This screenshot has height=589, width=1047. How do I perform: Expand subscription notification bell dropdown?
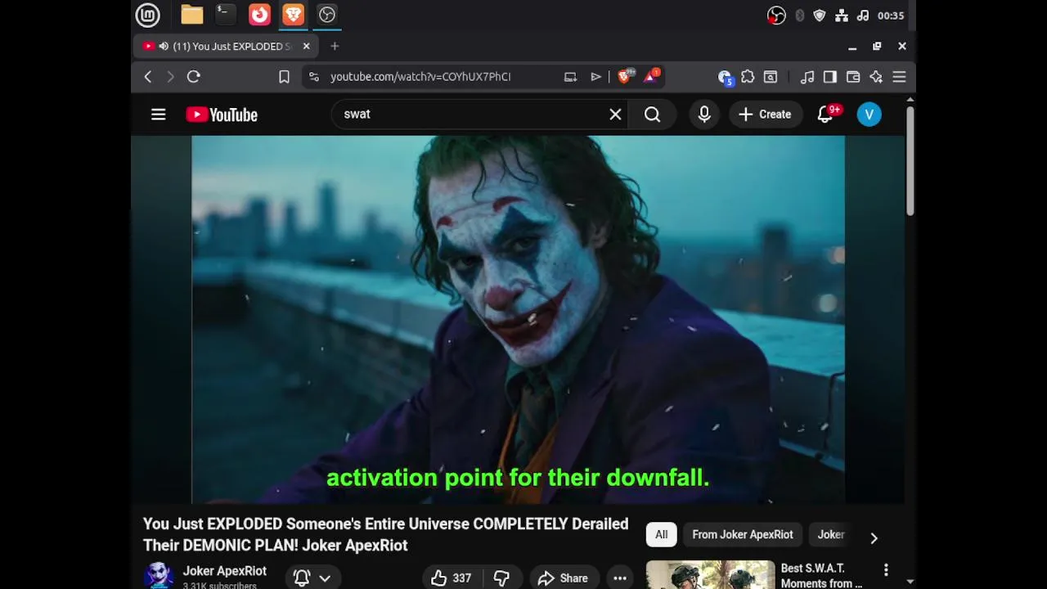(x=312, y=578)
